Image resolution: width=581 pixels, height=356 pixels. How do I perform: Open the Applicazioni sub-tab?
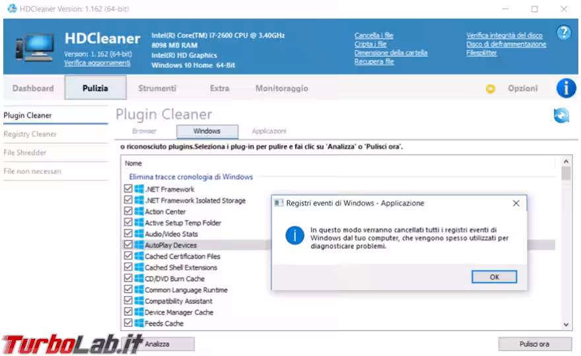269,131
